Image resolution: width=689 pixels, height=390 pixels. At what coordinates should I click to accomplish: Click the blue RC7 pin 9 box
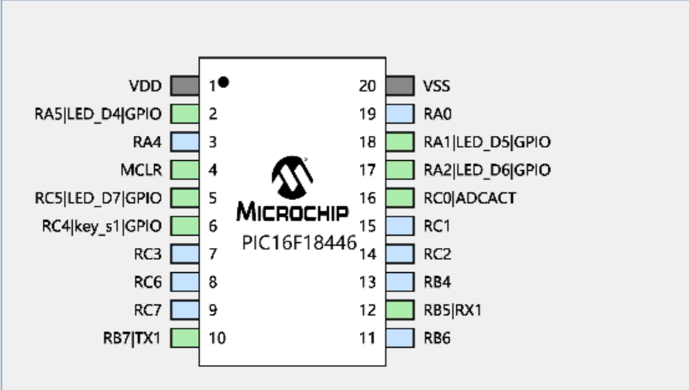185,310
